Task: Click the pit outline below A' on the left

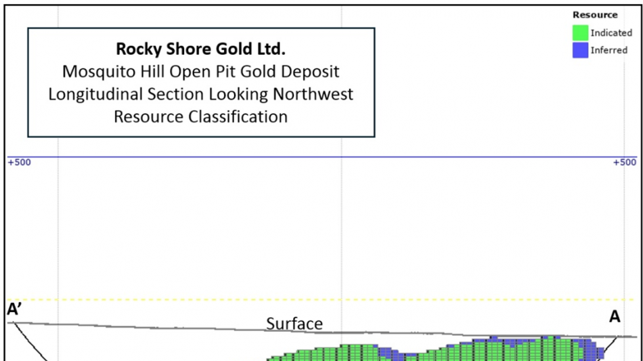Action: click(30, 342)
